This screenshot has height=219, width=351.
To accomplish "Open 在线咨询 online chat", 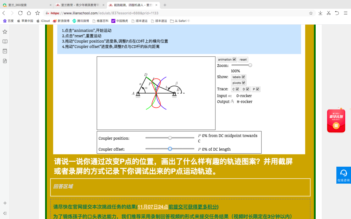I will [x=344, y=175].
